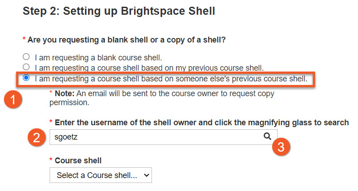Click into the shell owner username field
This screenshot has width=358, height=191.
tap(152, 137)
